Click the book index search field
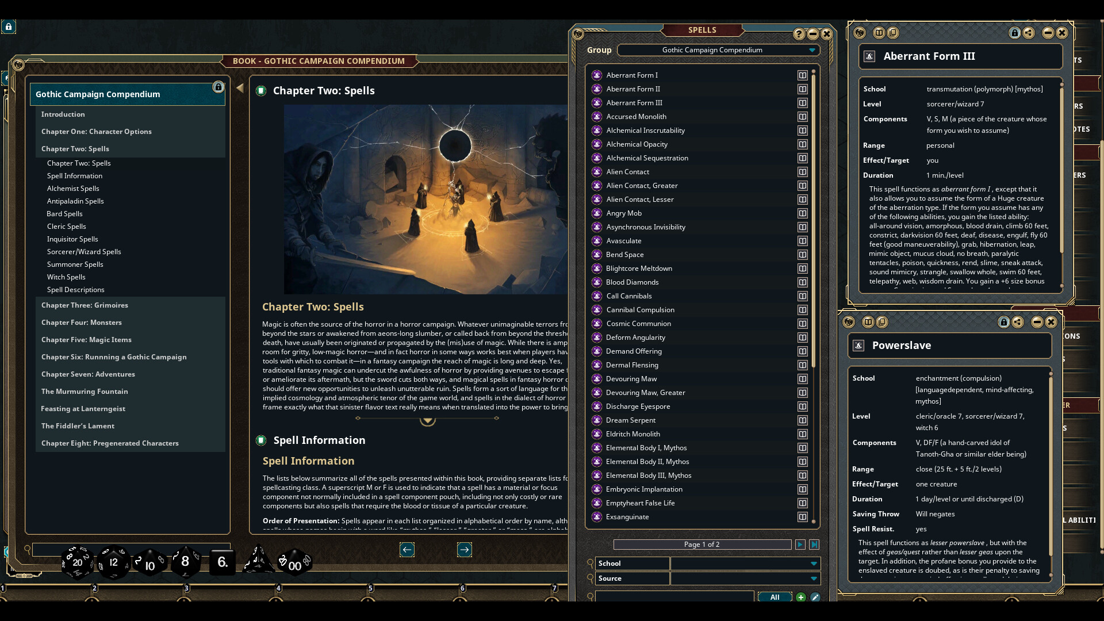 coord(131,550)
